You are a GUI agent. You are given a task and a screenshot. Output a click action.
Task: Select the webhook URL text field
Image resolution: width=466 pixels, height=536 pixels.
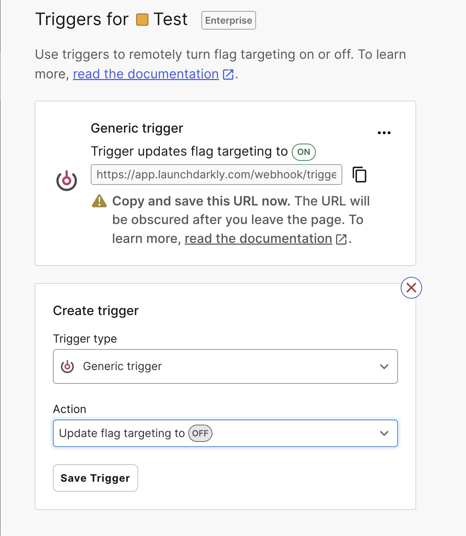pos(217,175)
